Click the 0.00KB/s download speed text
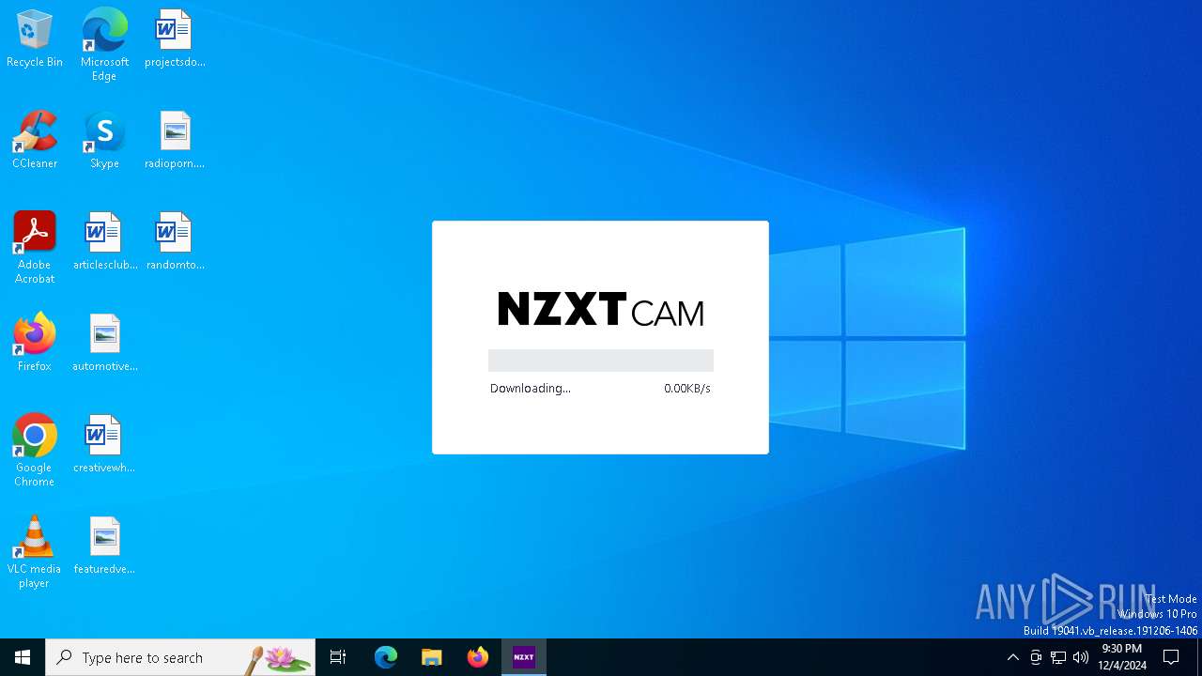Image resolution: width=1202 pixels, height=676 pixels. click(x=687, y=389)
